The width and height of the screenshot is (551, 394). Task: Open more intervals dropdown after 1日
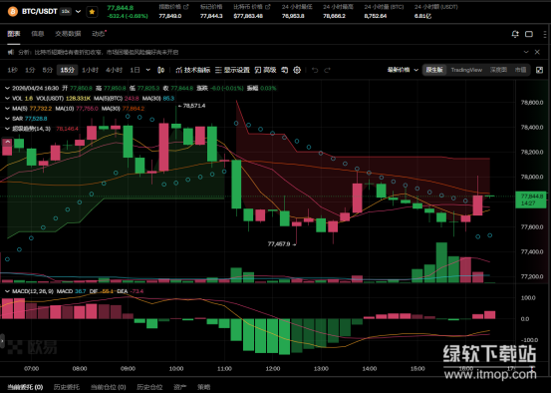click(147, 70)
